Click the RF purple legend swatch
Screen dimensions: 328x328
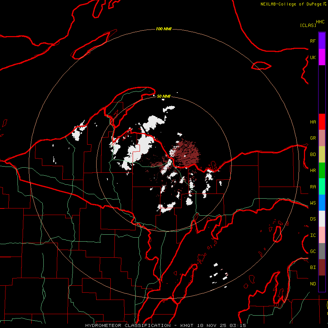pos(322,41)
